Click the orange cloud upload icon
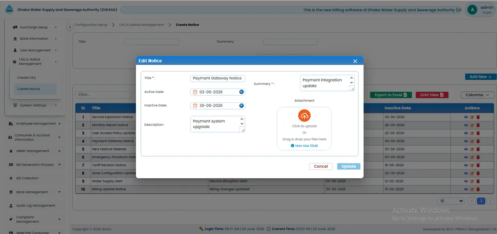This screenshot has width=497, height=234. [304, 115]
